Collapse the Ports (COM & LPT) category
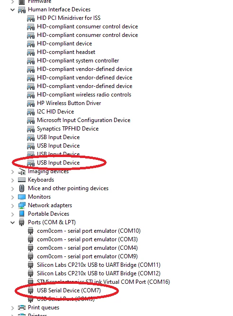 coord(12,222)
